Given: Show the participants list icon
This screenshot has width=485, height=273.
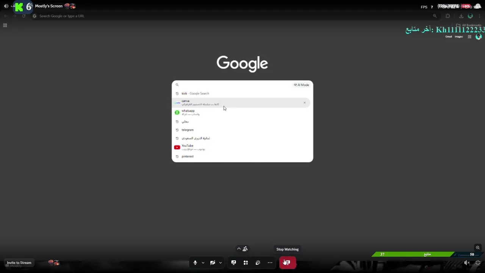Looking at the screenshot, I should pos(245,249).
